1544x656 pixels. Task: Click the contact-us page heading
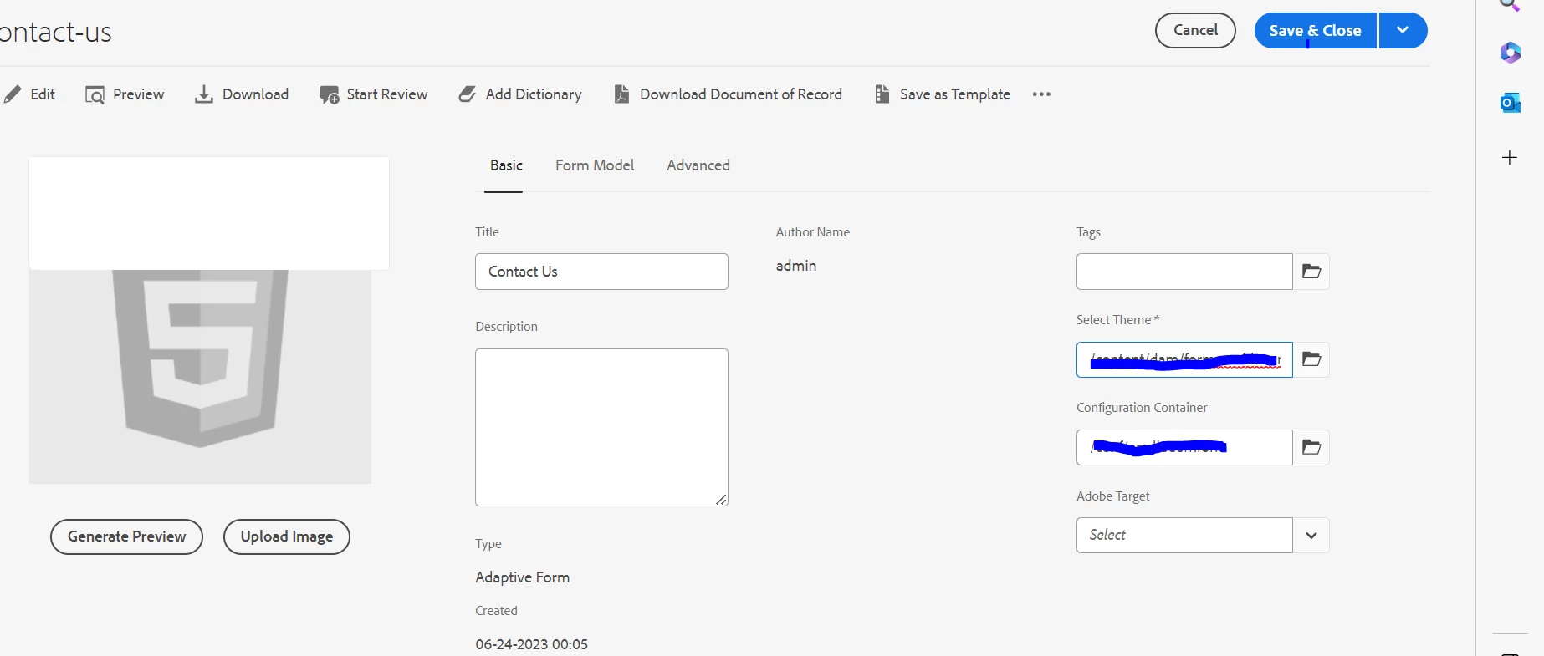click(x=55, y=32)
